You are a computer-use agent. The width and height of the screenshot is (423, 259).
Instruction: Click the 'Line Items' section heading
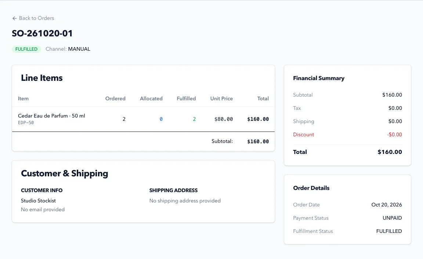(x=42, y=78)
